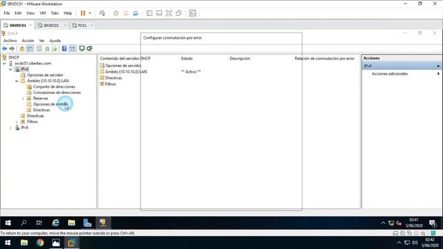Open the VMware File menu
The width and height of the screenshot is (443, 249).
click(x=7, y=13)
